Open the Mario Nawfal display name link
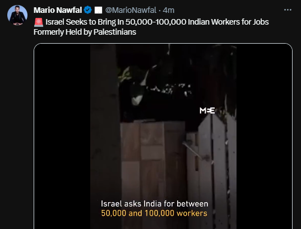 coord(58,10)
